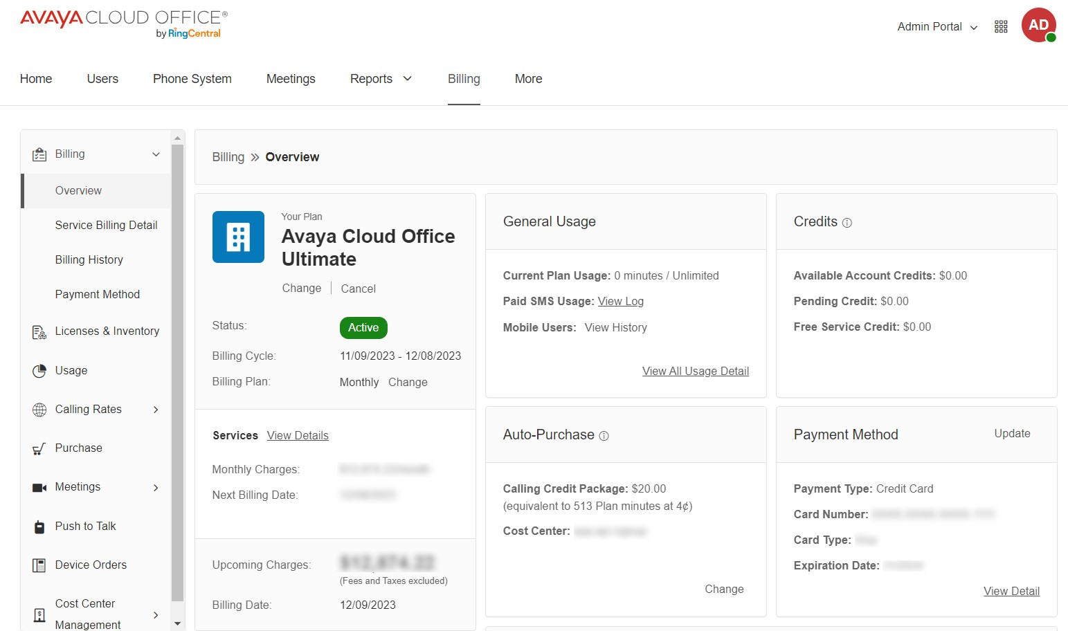
Task: Expand the Calling Rates submenu arrow
Action: (156, 410)
